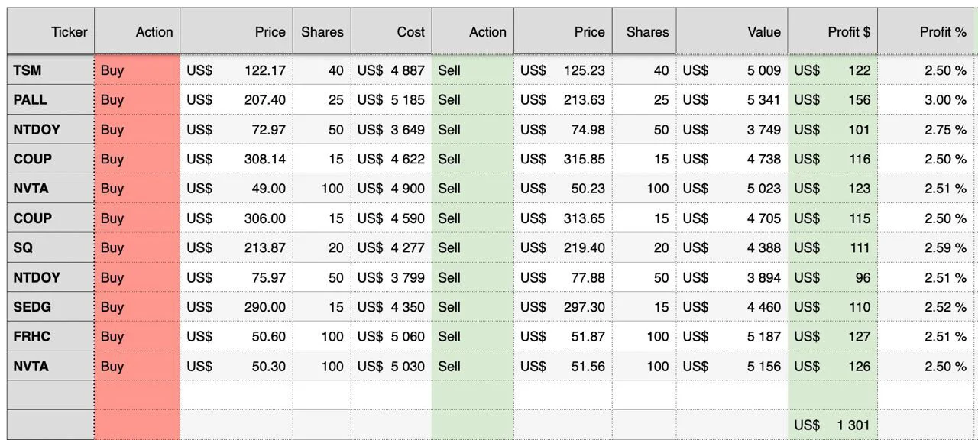Select the cost cell showing 5 185
978x440 pixels.
(x=391, y=100)
